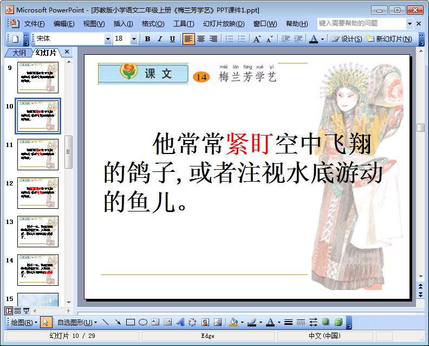Open the 宋体 font name dropdown

pyautogui.click(x=108, y=39)
